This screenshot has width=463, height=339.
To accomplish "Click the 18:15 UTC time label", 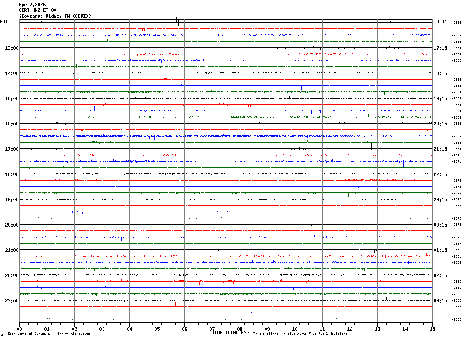I will pos(440,73).
